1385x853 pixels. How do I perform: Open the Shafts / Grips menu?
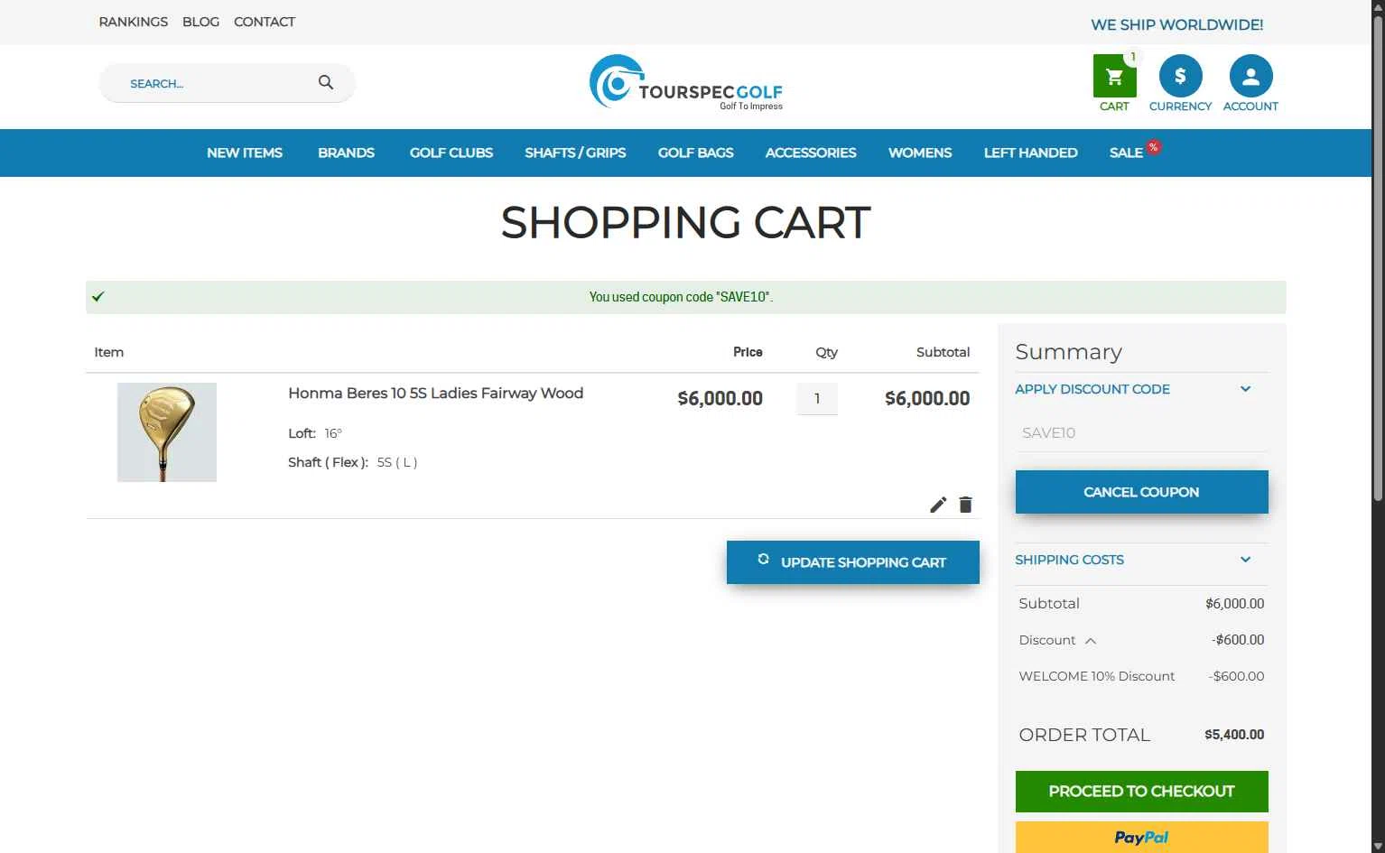(x=575, y=153)
